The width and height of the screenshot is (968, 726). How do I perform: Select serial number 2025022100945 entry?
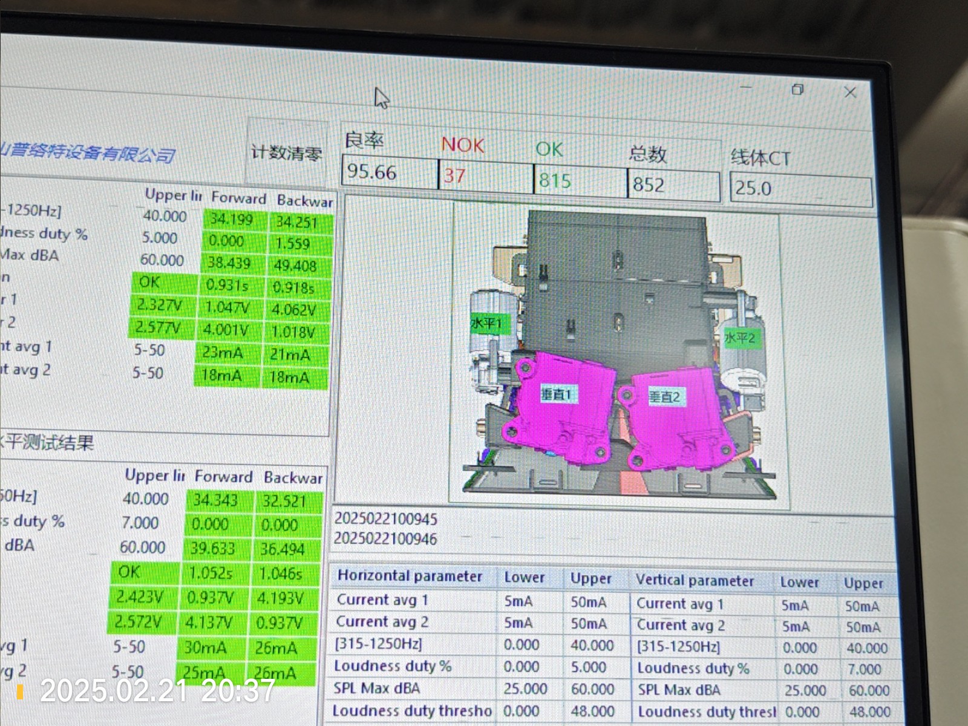(x=386, y=519)
